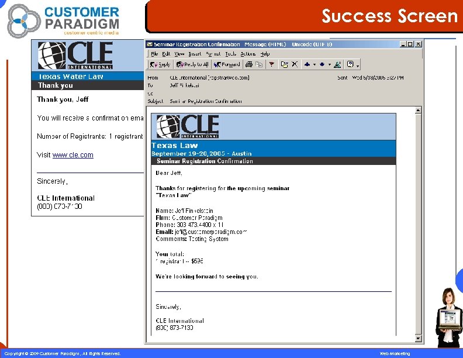Click the recipient name in the To field
Image resolution: width=463 pixels, height=358 pixels.
click(184, 85)
